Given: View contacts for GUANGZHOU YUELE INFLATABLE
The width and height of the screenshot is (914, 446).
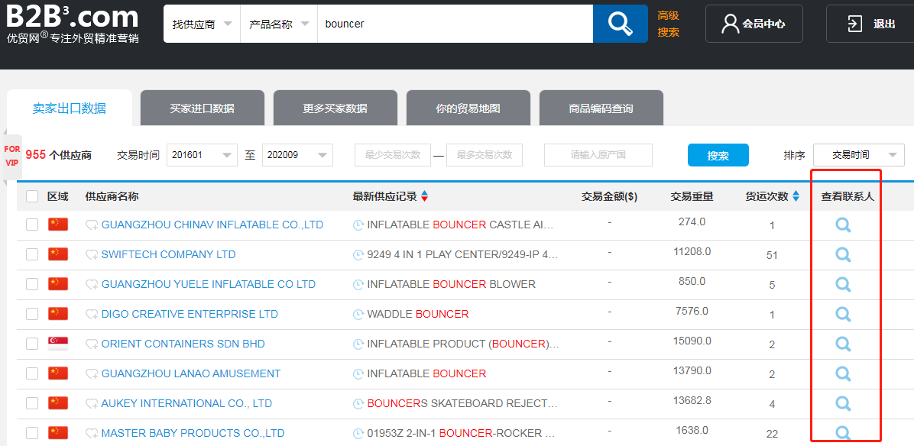Looking at the screenshot, I should point(843,284).
